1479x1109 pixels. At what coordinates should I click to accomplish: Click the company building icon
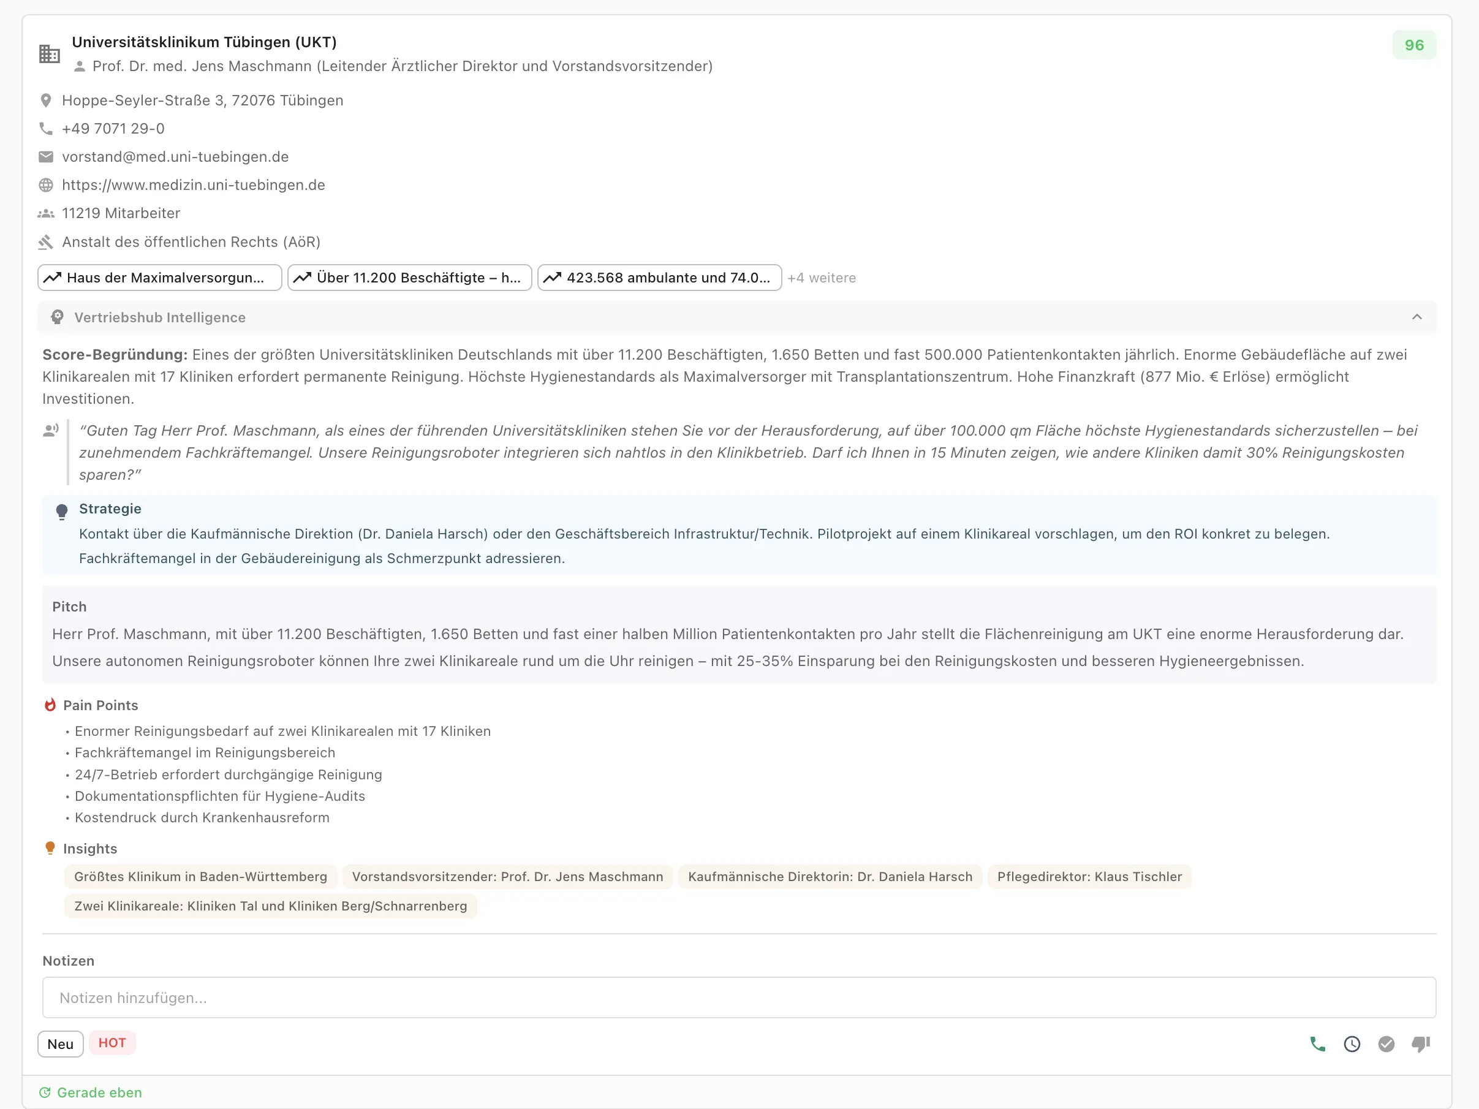coord(50,54)
